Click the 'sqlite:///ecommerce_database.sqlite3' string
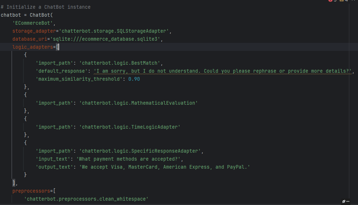 [x=105, y=39]
